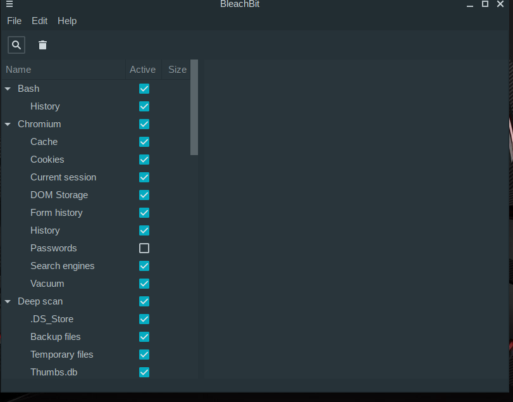The image size is (513, 402).
Task: Select the Bash row label
Action: click(28, 89)
